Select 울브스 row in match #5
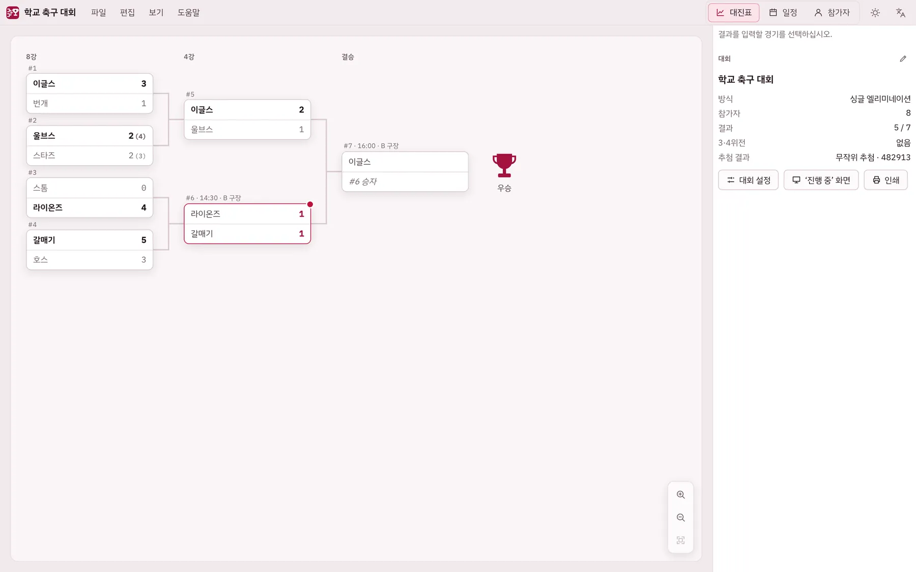The width and height of the screenshot is (916, 572). 247,130
